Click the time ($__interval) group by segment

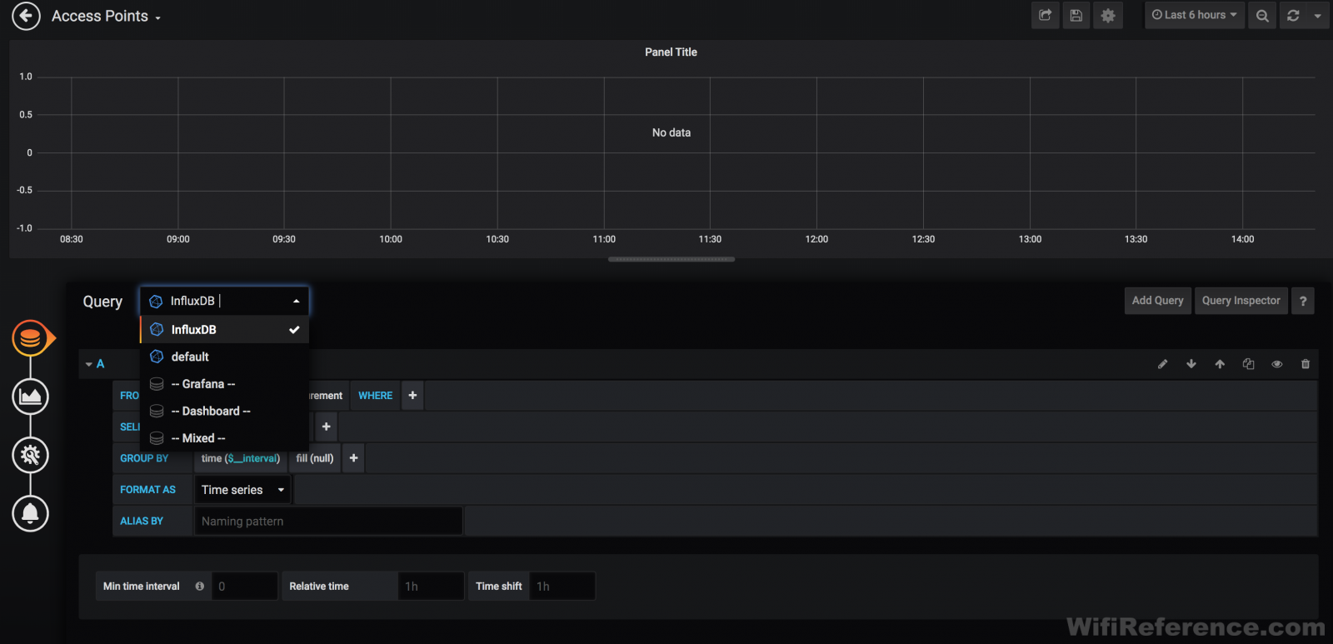pyautogui.click(x=241, y=458)
